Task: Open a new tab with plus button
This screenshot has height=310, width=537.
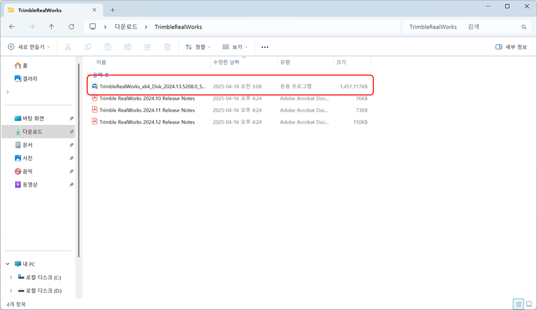Action: coord(113,10)
